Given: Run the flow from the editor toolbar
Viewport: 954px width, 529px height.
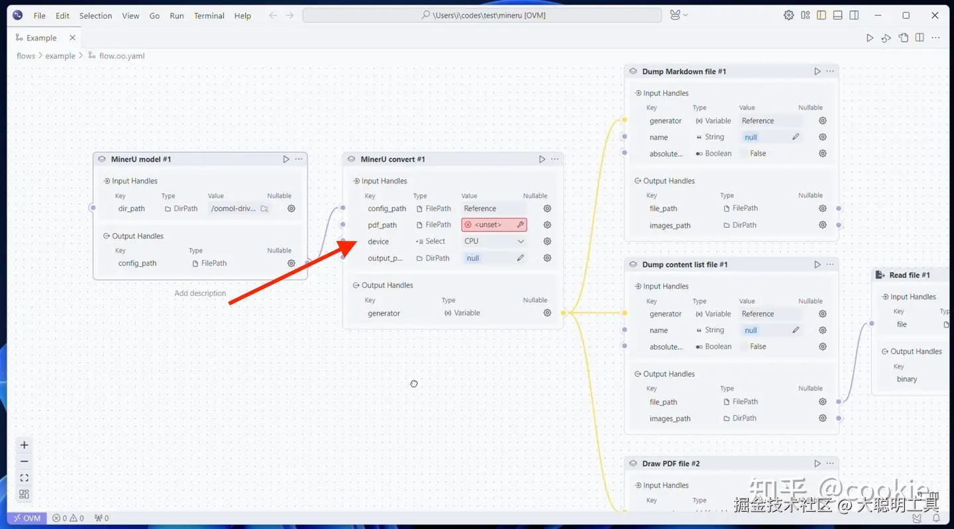Looking at the screenshot, I should click(870, 38).
